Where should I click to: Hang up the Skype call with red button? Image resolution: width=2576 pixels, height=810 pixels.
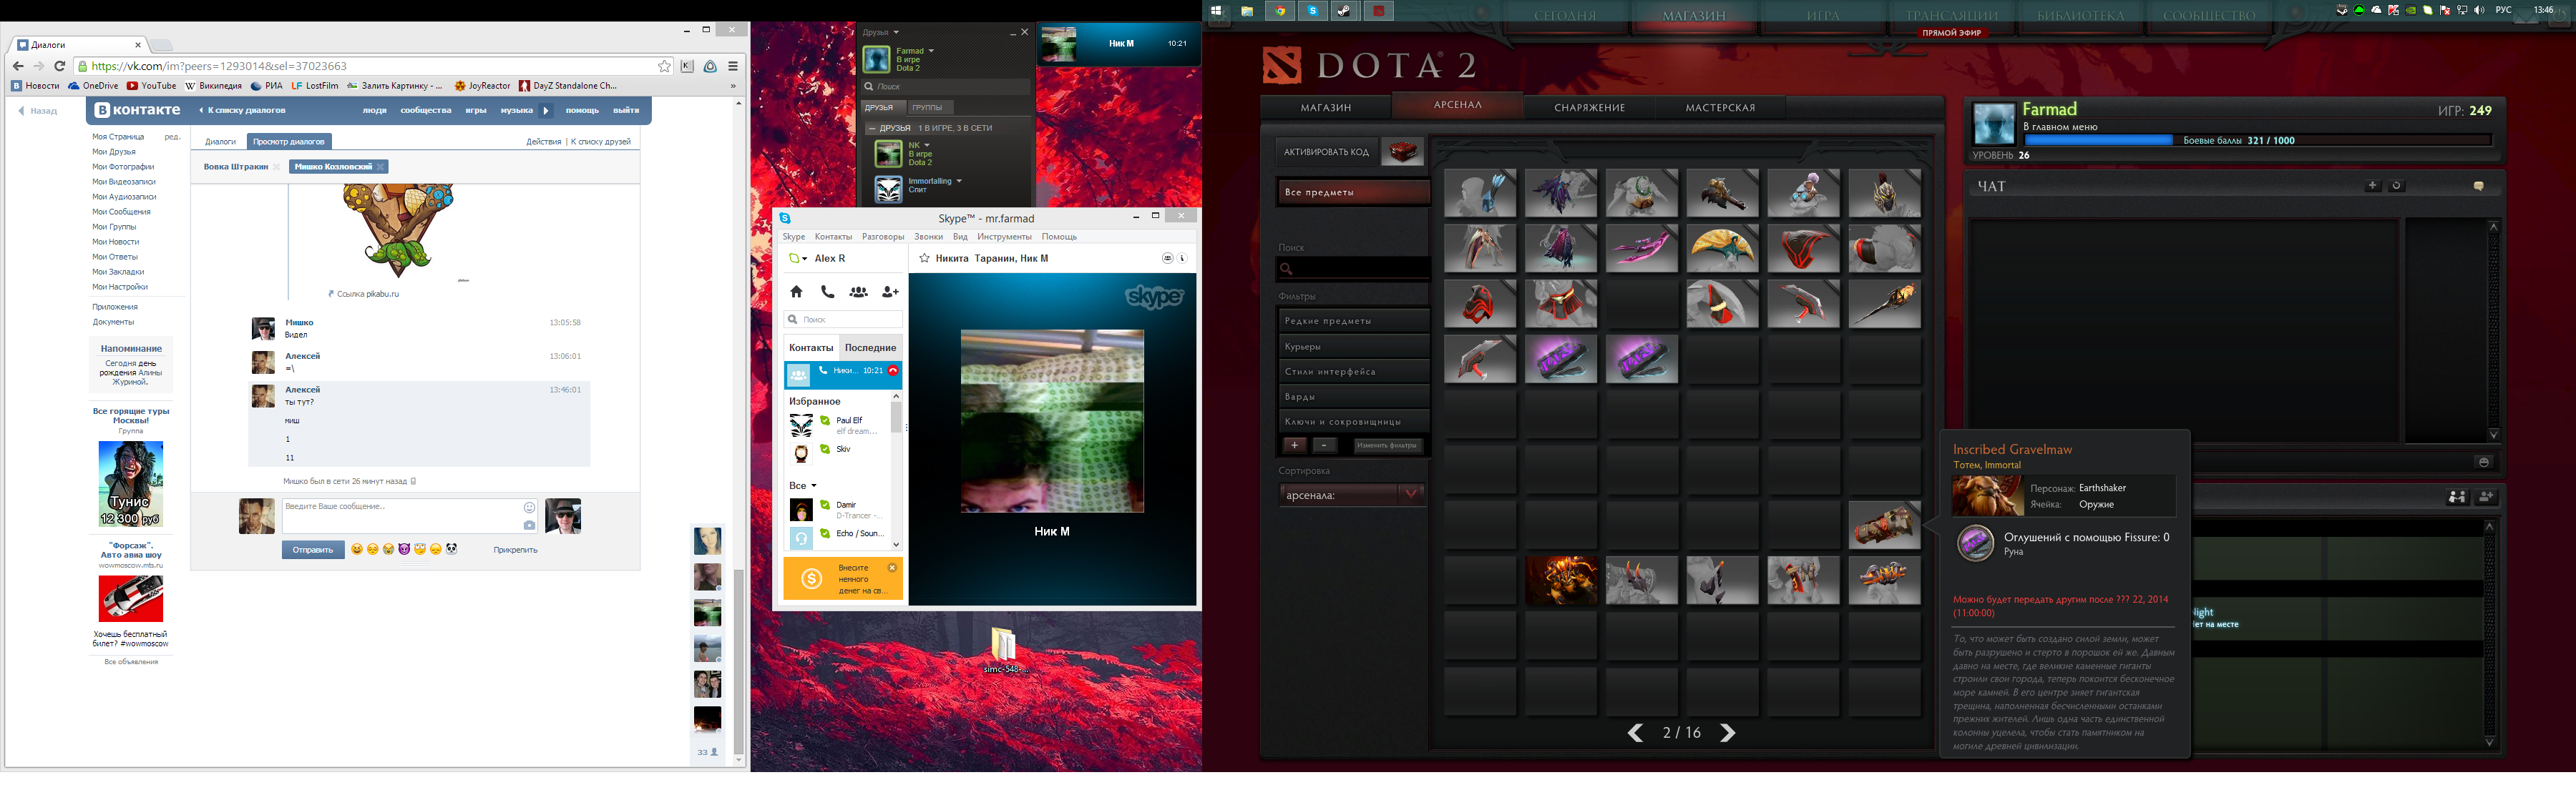(893, 370)
